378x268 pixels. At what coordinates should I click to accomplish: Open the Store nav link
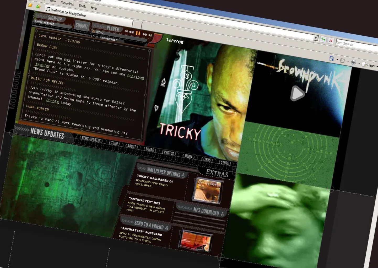click(225, 163)
